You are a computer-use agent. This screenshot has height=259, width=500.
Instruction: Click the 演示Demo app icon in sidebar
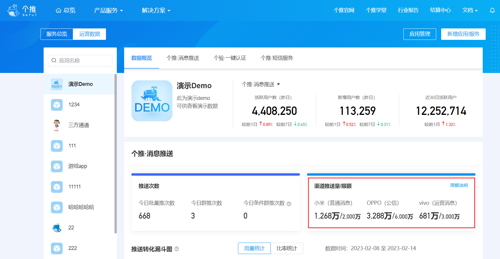coord(57,84)
